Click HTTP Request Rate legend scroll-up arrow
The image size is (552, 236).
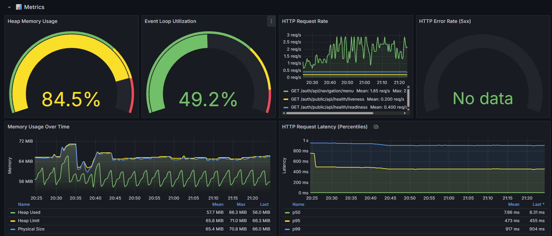[x=408, y=87]
